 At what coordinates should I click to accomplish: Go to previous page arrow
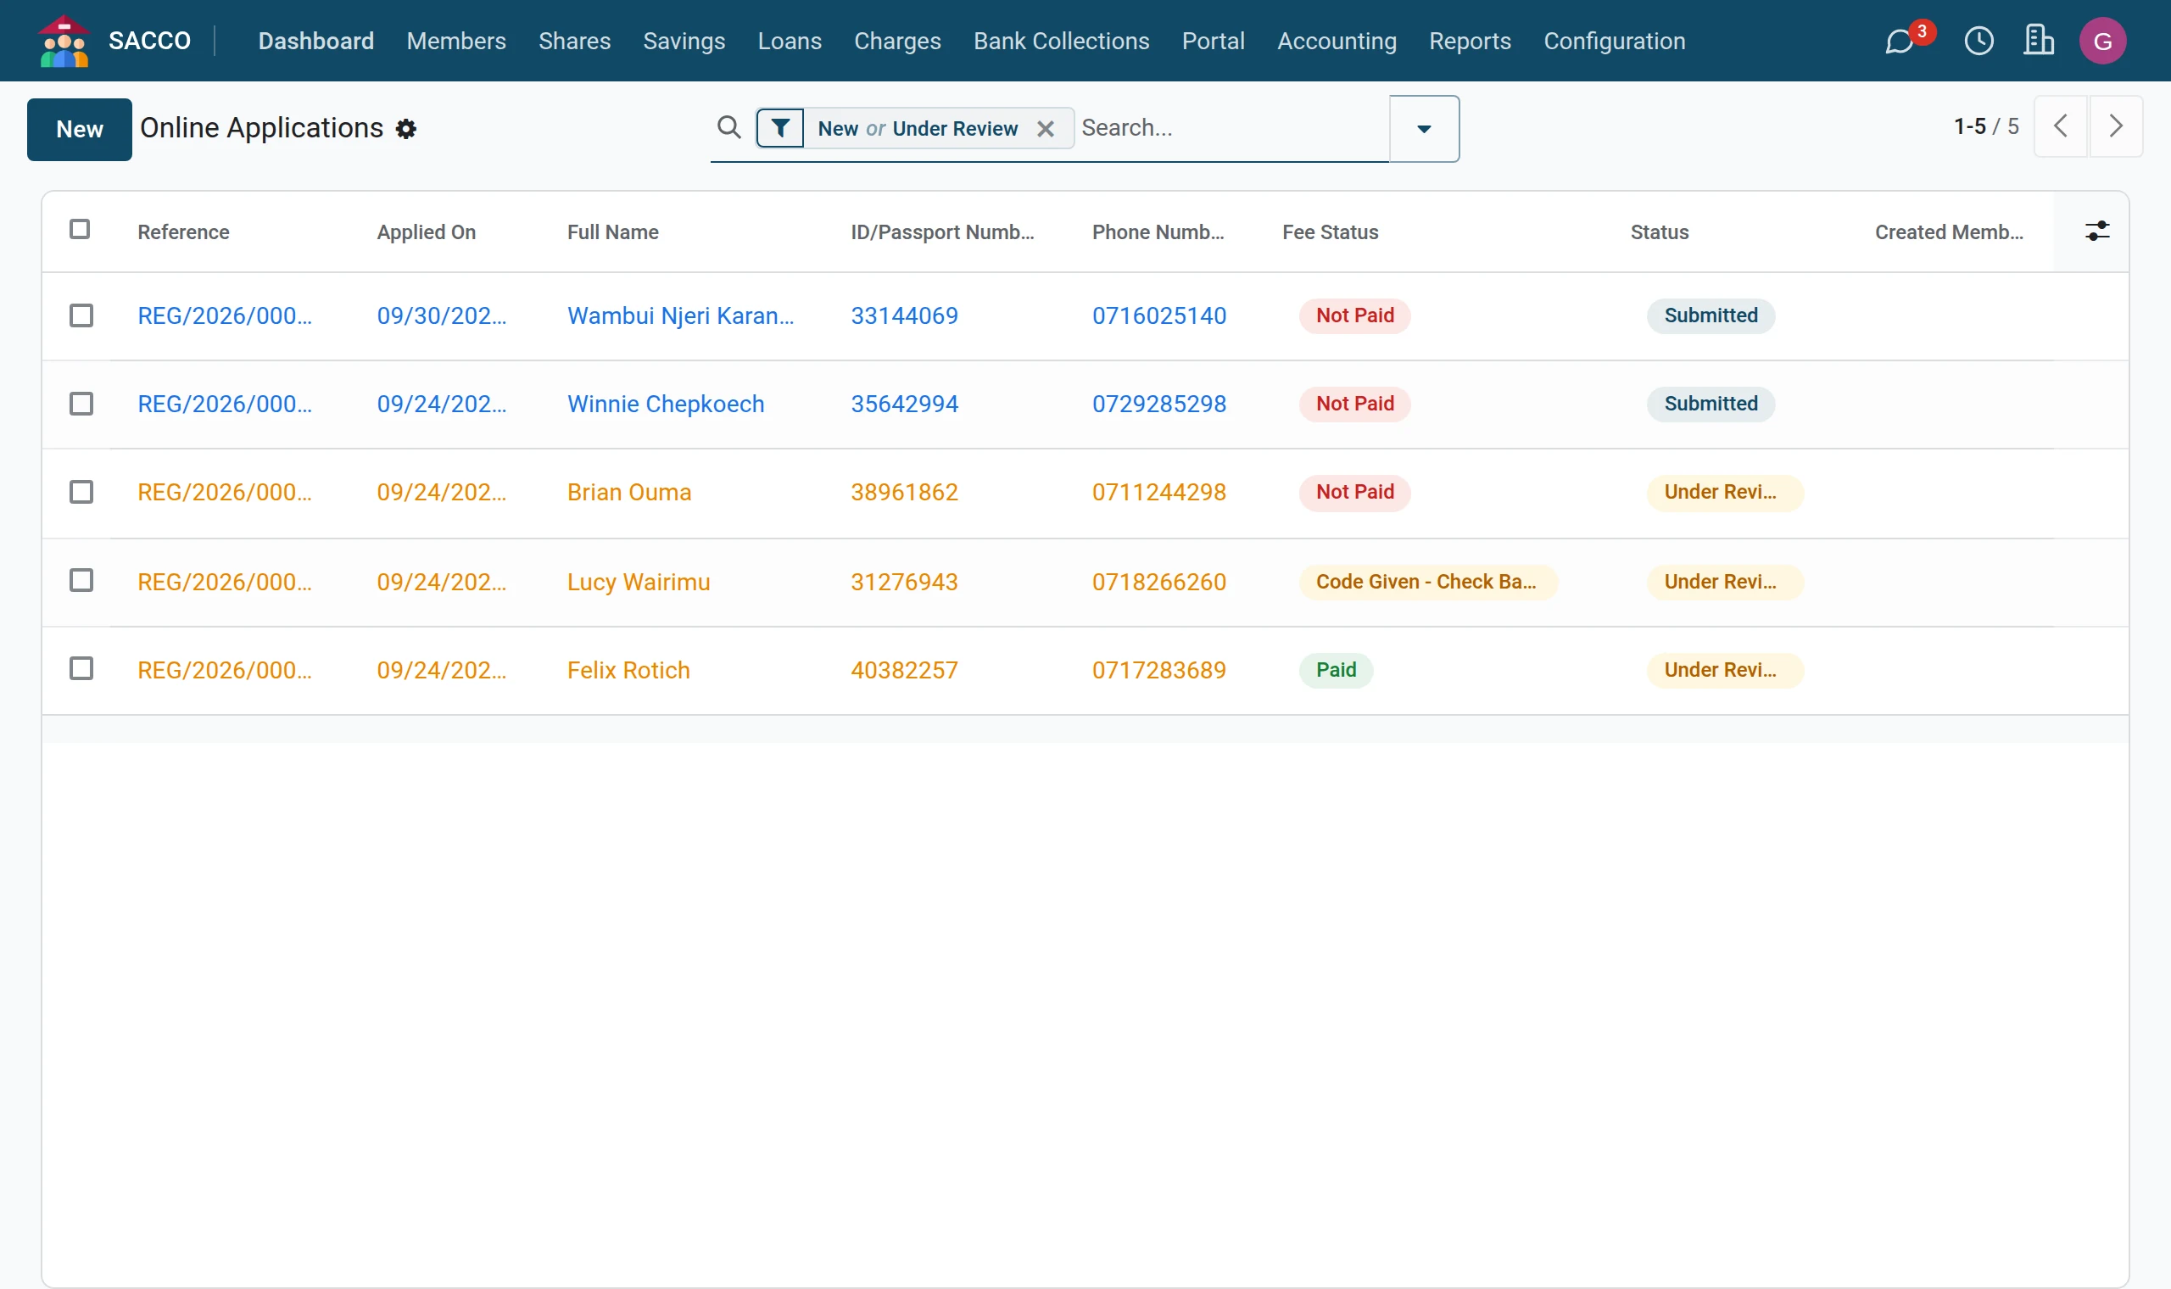pyautogui.click(x=2060, y=127)
